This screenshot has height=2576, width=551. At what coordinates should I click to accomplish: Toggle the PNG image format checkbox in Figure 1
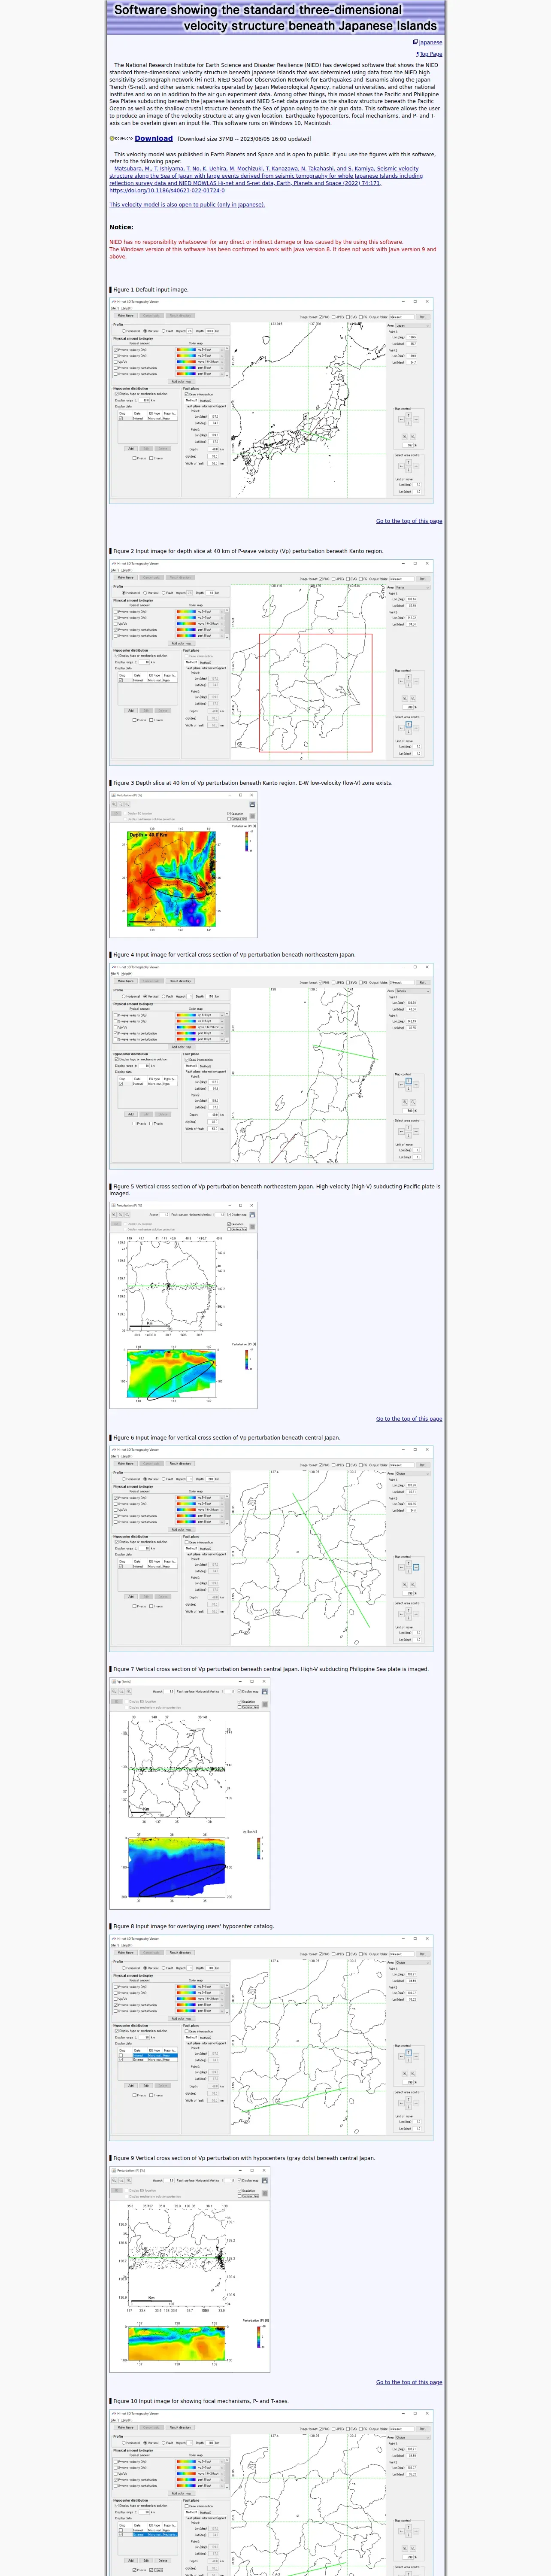321,317
